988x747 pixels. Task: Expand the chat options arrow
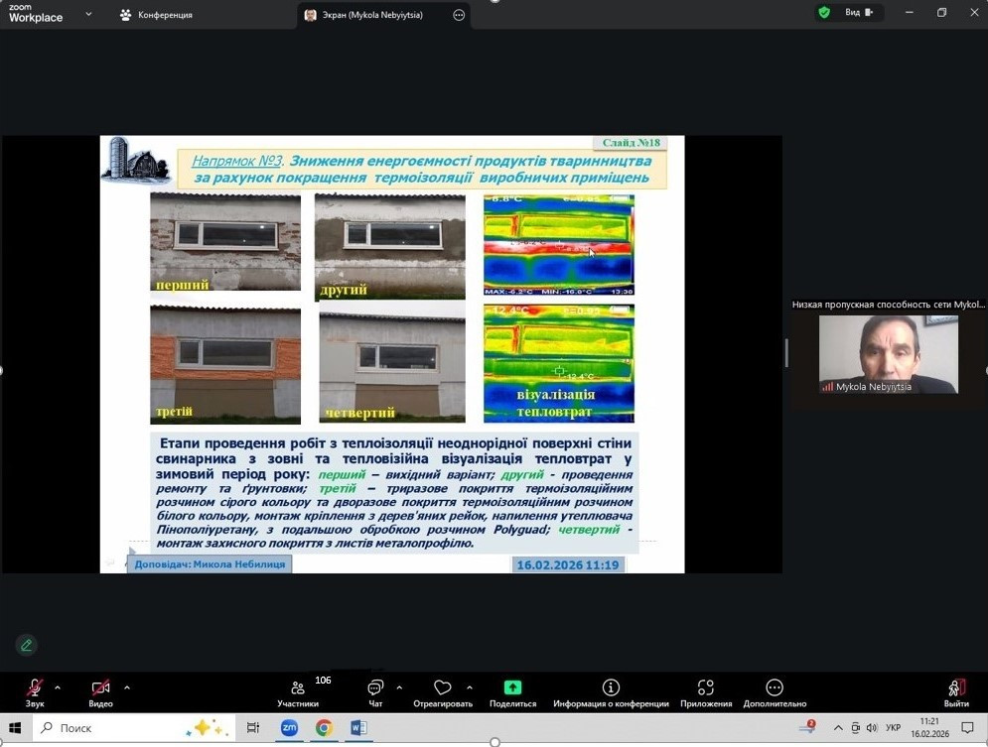[x=399, y=687]
